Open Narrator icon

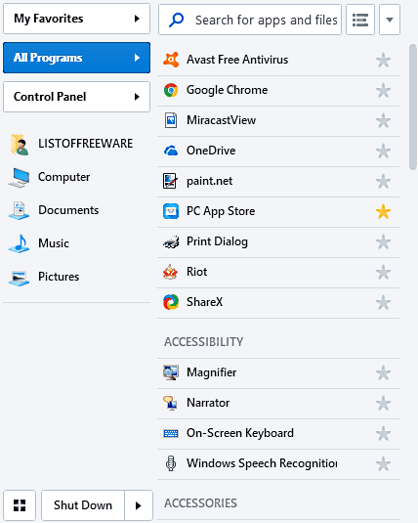click(x=170, y=403)
